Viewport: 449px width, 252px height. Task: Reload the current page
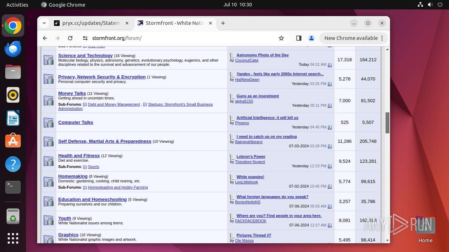[70, 38]
